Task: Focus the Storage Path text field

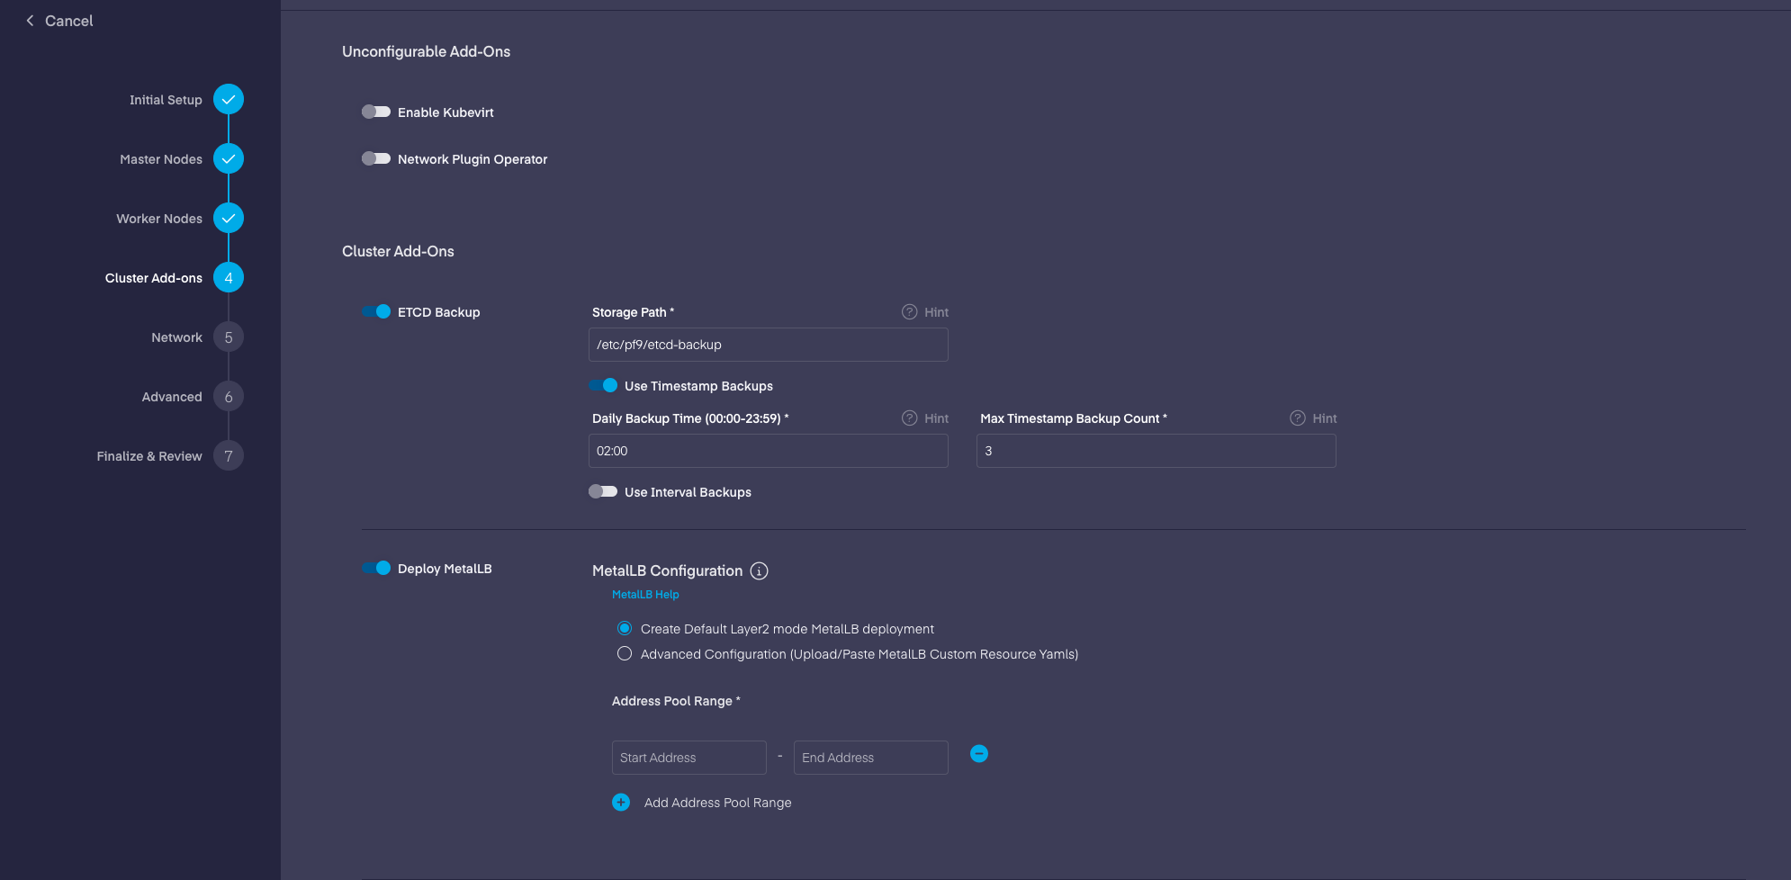Action: (768, 345)
